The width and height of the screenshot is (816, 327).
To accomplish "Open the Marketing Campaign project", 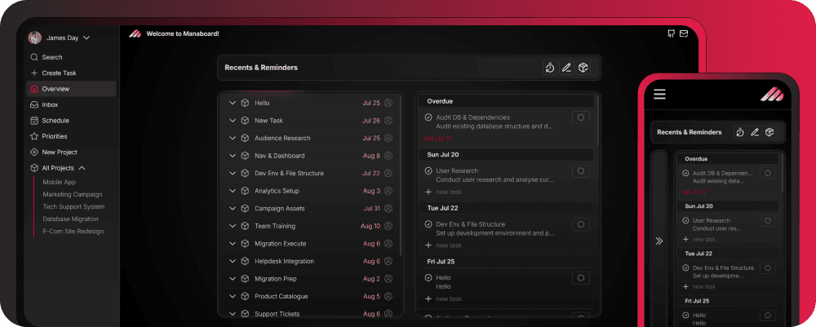I will [x=73, y=194].
